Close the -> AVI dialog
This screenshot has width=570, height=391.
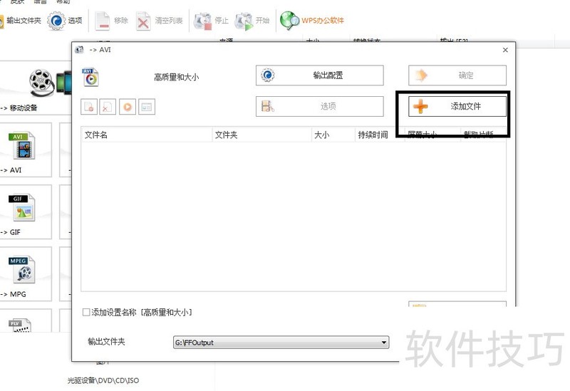click(505, 50)
